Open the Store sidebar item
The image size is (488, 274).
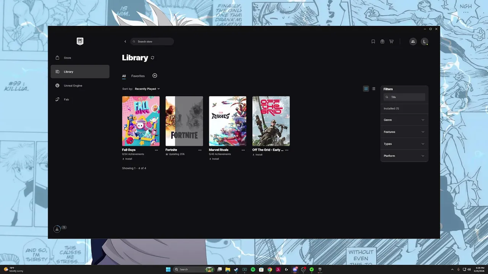click(x=80, y=58)
